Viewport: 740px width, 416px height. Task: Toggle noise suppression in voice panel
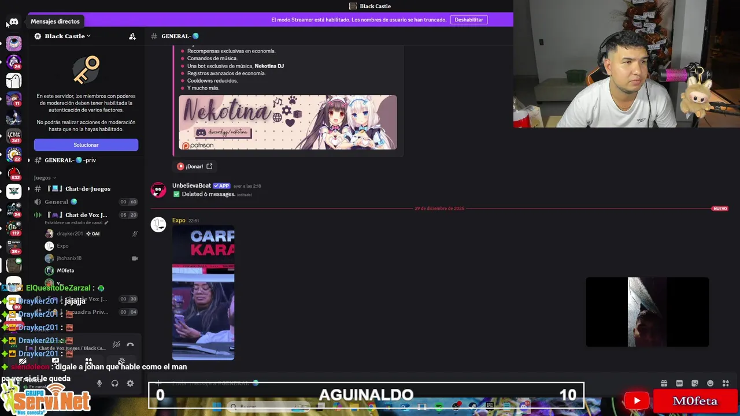click(116, 344)
